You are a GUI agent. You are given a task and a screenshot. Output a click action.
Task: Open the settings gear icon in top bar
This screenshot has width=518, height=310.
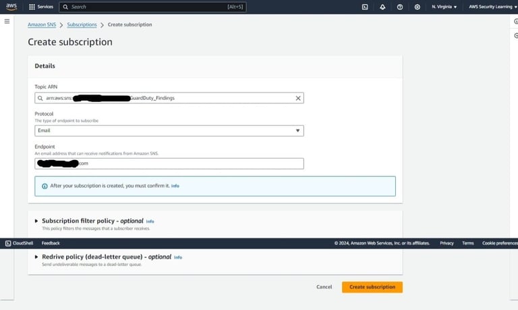(x=418, y=7)
